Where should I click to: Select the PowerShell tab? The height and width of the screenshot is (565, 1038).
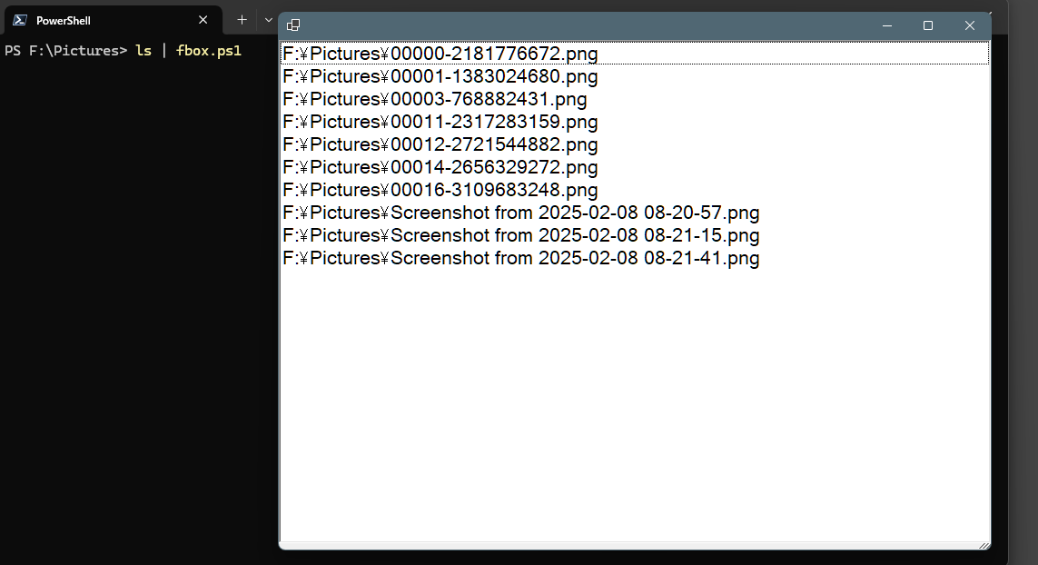point(114,20)
